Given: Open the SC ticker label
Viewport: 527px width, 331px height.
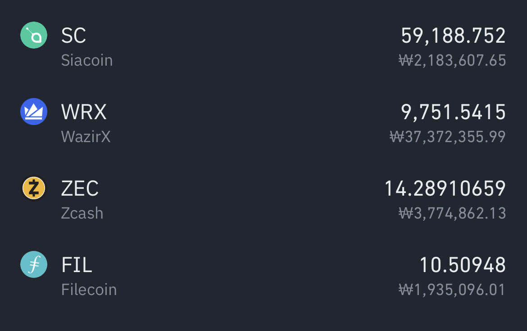Looking at the screenshot, I should tap(73, 36).
